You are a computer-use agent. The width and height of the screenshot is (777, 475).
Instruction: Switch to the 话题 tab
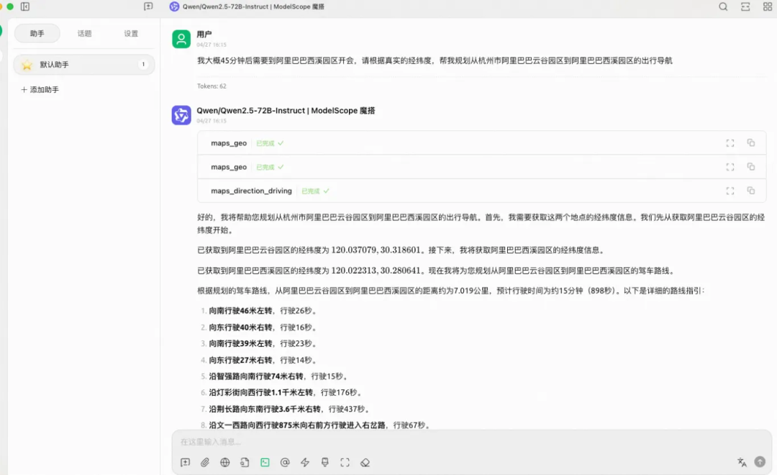[84, 33]
